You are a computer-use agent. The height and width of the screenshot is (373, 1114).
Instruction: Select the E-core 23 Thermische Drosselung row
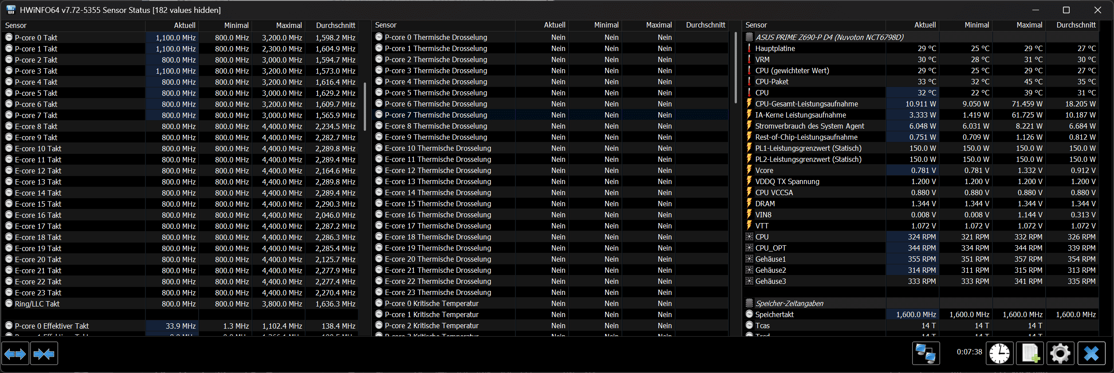(551, 292)
